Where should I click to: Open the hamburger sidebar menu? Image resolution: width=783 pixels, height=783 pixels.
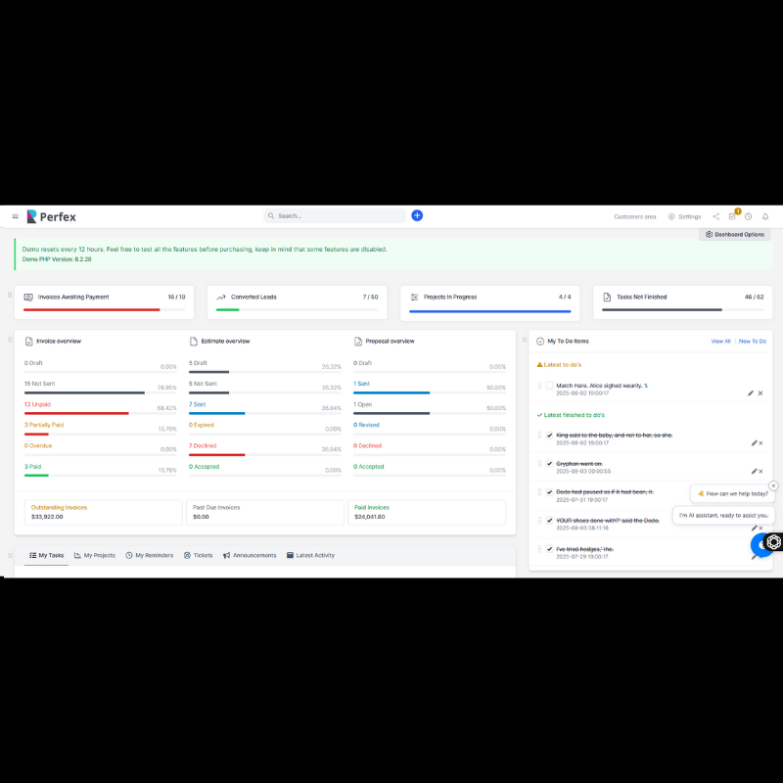click(x=15, y=216)
